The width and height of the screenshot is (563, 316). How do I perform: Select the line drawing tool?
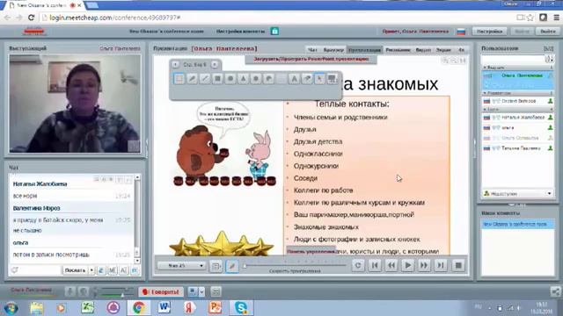tap(205, 78)
